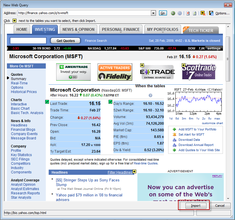Click the ticker settings button
The height and width of the screenshot is (220, 235).
(214, 48)
